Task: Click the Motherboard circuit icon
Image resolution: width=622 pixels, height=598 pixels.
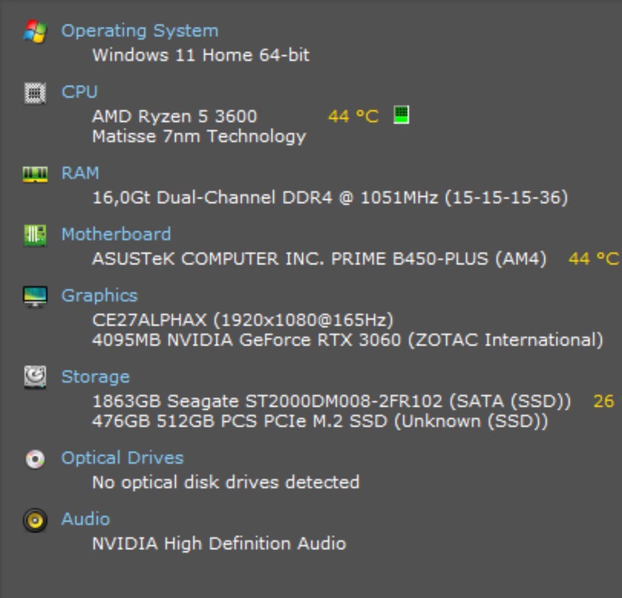Action: point(35,235)
